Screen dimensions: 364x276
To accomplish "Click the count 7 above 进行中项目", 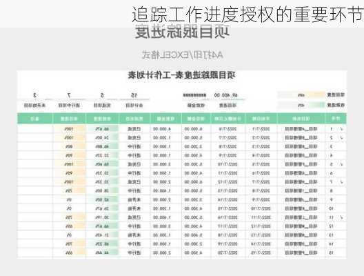I will 69,95.
